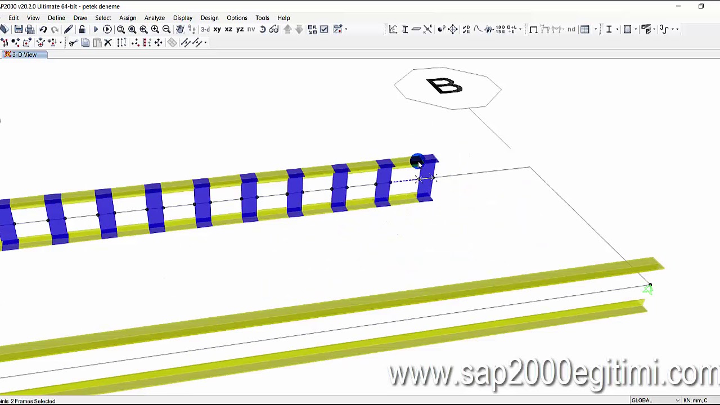The image size is (720, 405).
Task: Expand the shell area icon dropdown arrow
Action: (x=636, y=29)
